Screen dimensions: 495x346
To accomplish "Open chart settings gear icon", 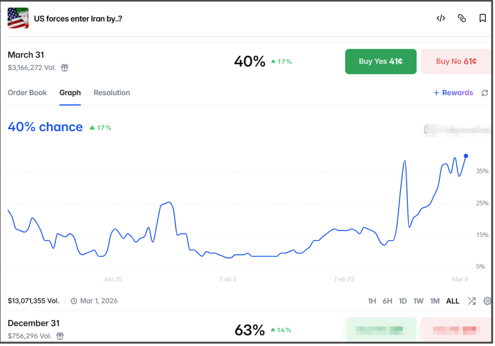I will tap(487, 301).
